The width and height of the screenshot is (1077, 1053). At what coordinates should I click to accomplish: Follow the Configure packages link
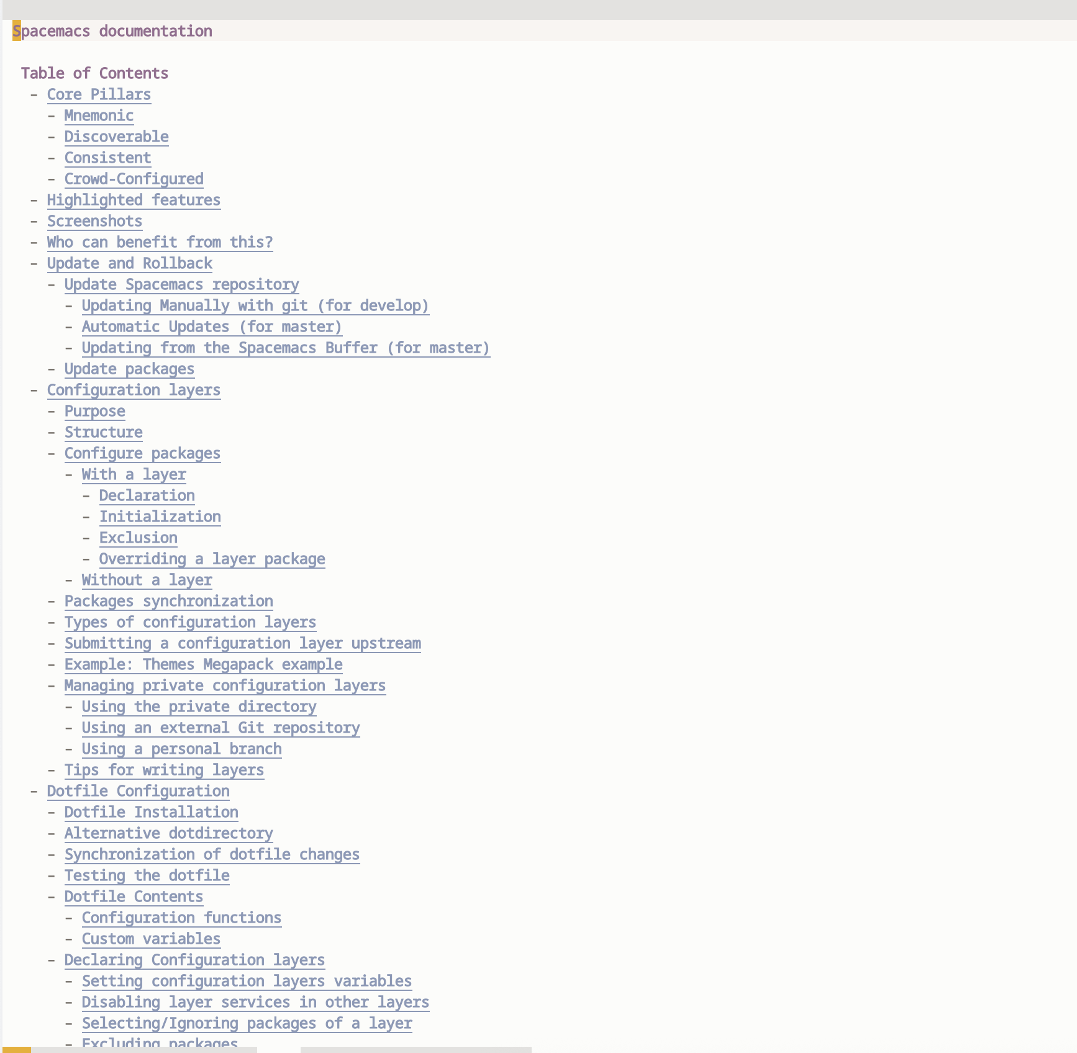tap(142, 453)
